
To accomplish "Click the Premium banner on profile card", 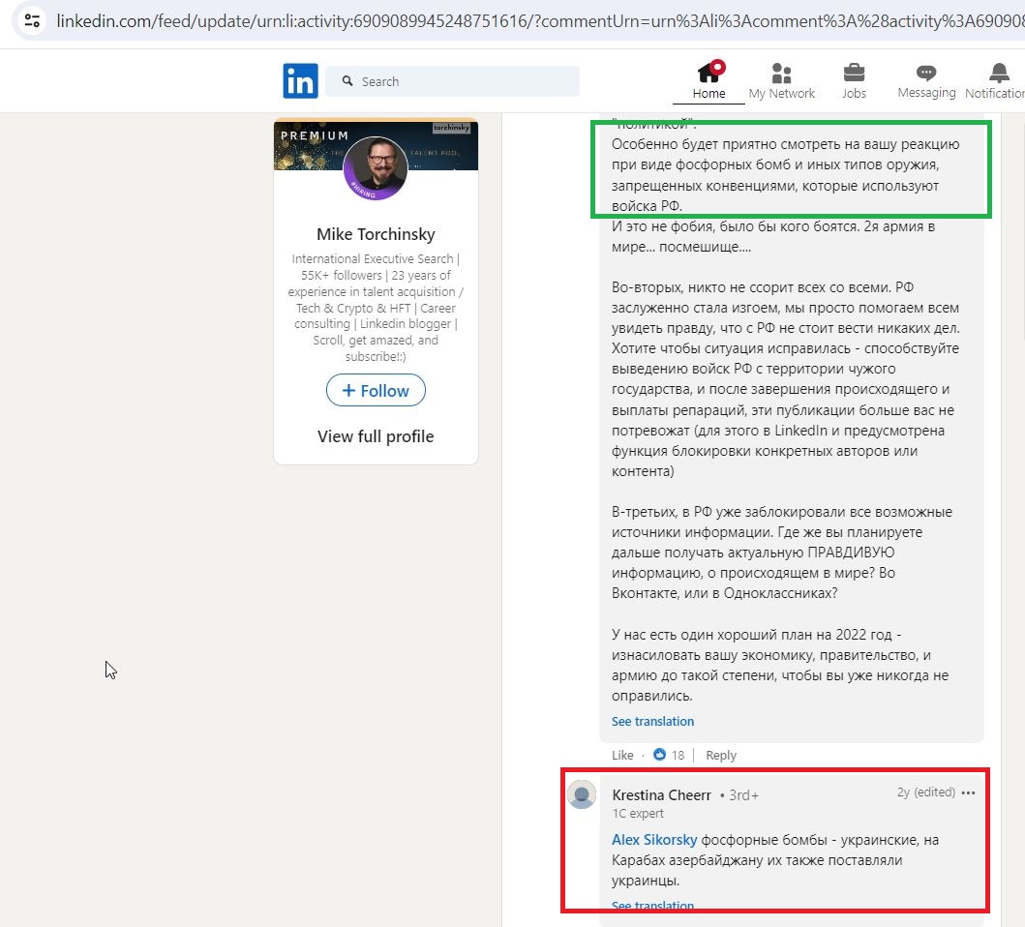I will coord(376,144).
